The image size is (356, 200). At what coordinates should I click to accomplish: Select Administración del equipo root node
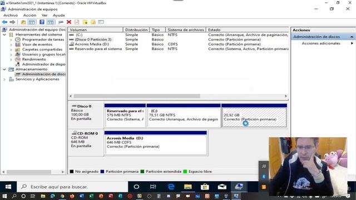[x=37, y=29]
